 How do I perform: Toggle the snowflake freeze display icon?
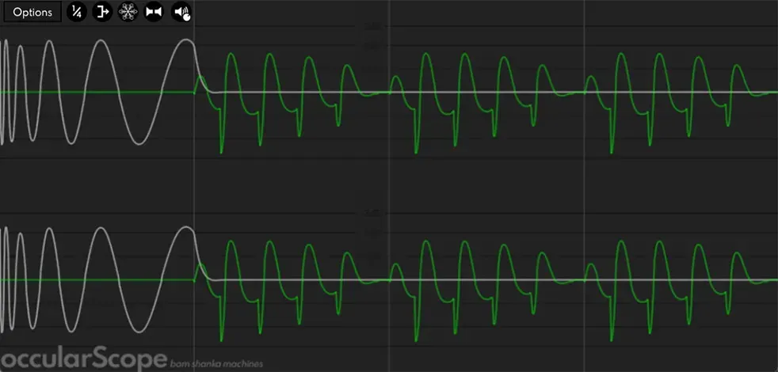pyautogui.click(x=128, y=12)
